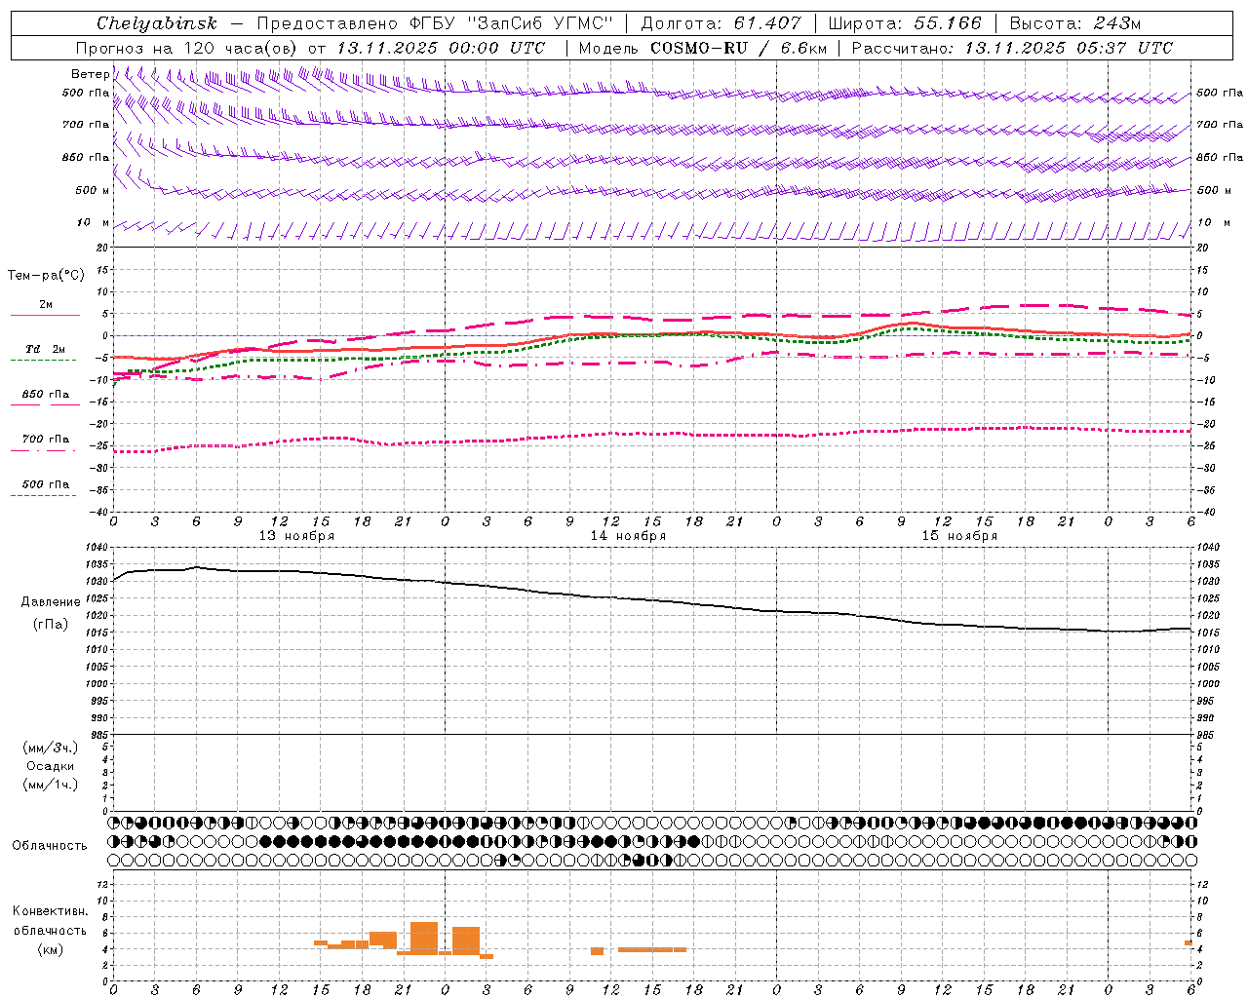1248x998 pixels.
Task: Click the 'Высота: 243м' elevation value
Action: coord(1074,23)
